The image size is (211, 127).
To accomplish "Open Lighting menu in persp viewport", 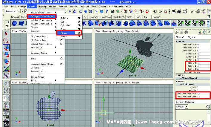I will [x=118, y=31].
